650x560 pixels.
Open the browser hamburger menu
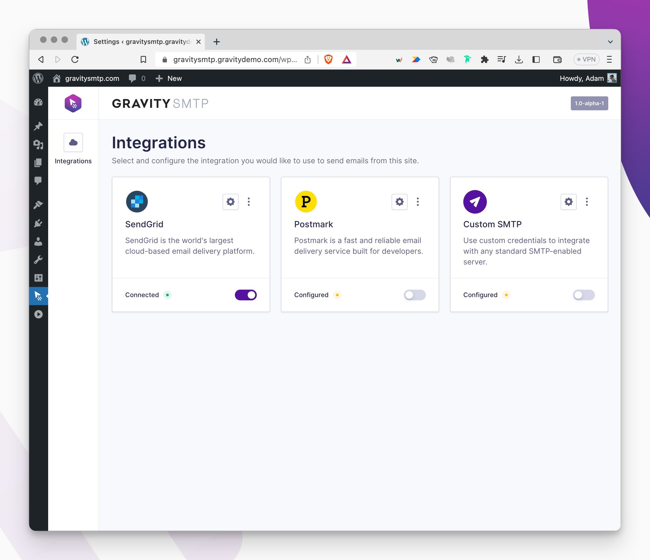pos(609,59)
